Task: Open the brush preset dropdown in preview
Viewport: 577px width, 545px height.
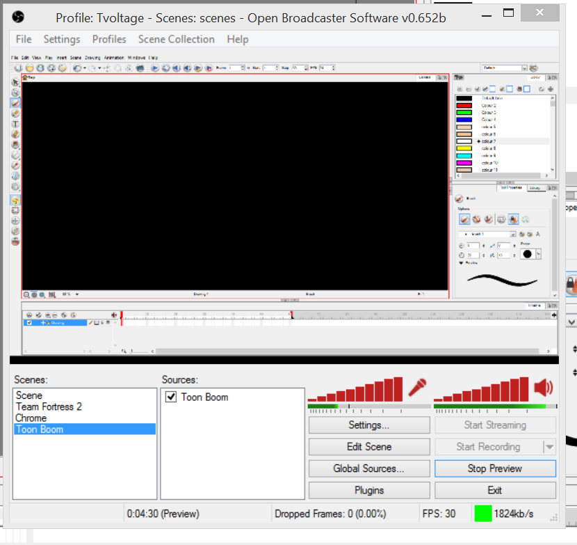Action: [512, 235]
